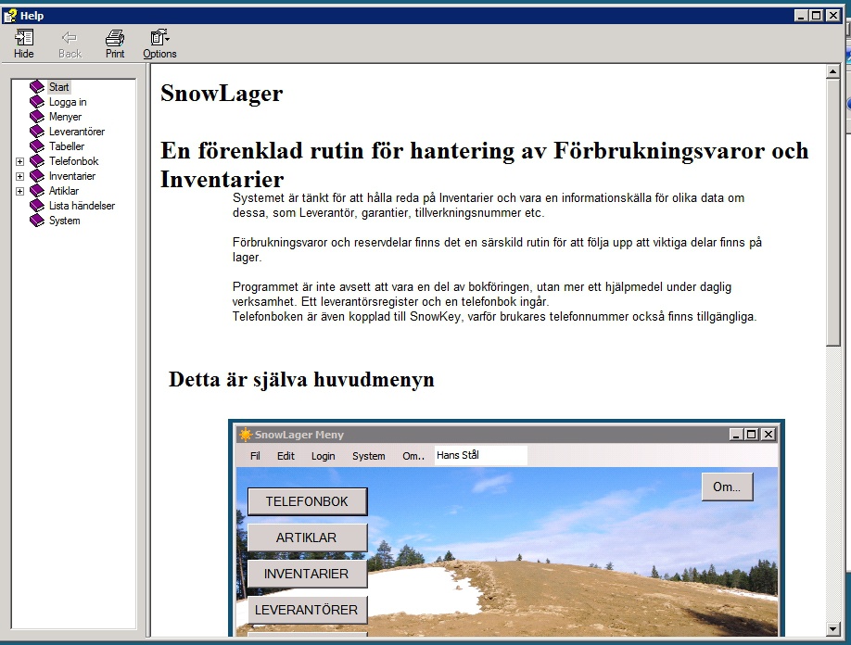Click System menu in SnowLager image

coord(369,456)
